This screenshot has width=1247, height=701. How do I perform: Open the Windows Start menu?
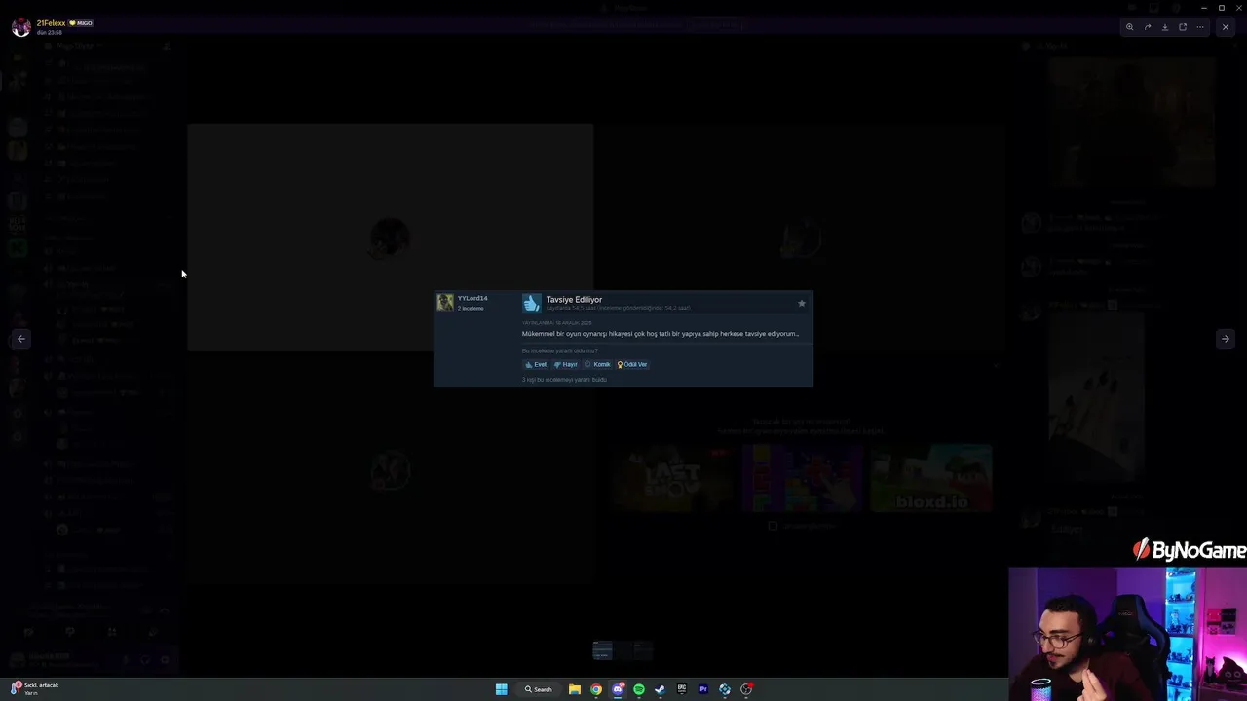[x=501, y=689]
